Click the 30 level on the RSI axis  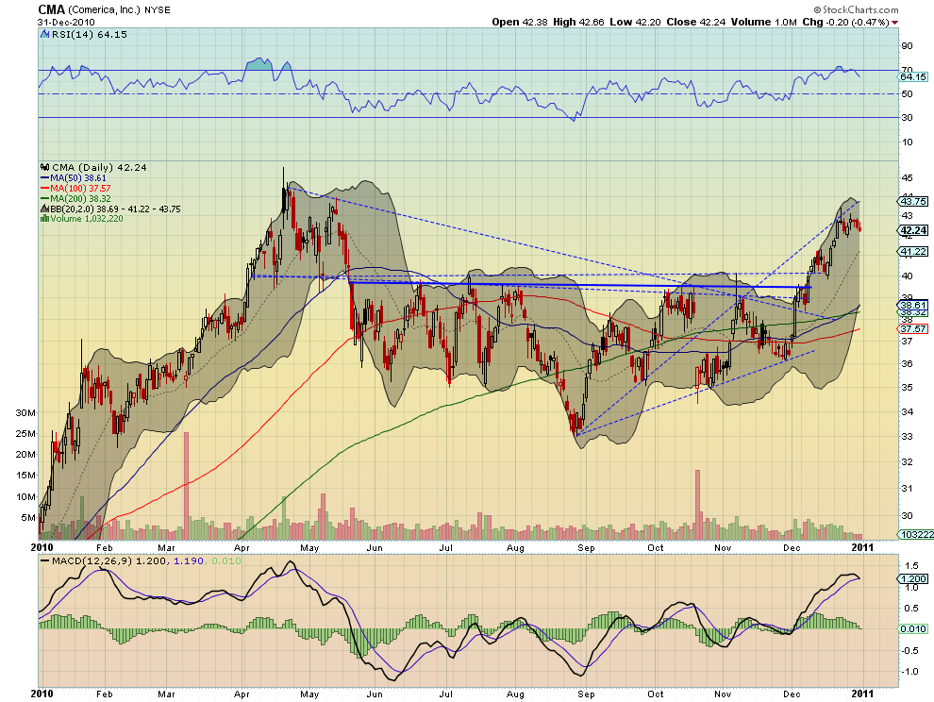907,117
